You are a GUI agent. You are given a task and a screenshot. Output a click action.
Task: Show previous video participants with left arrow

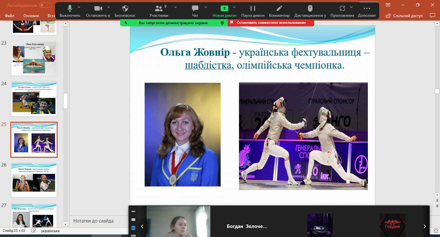click(142, 226)
